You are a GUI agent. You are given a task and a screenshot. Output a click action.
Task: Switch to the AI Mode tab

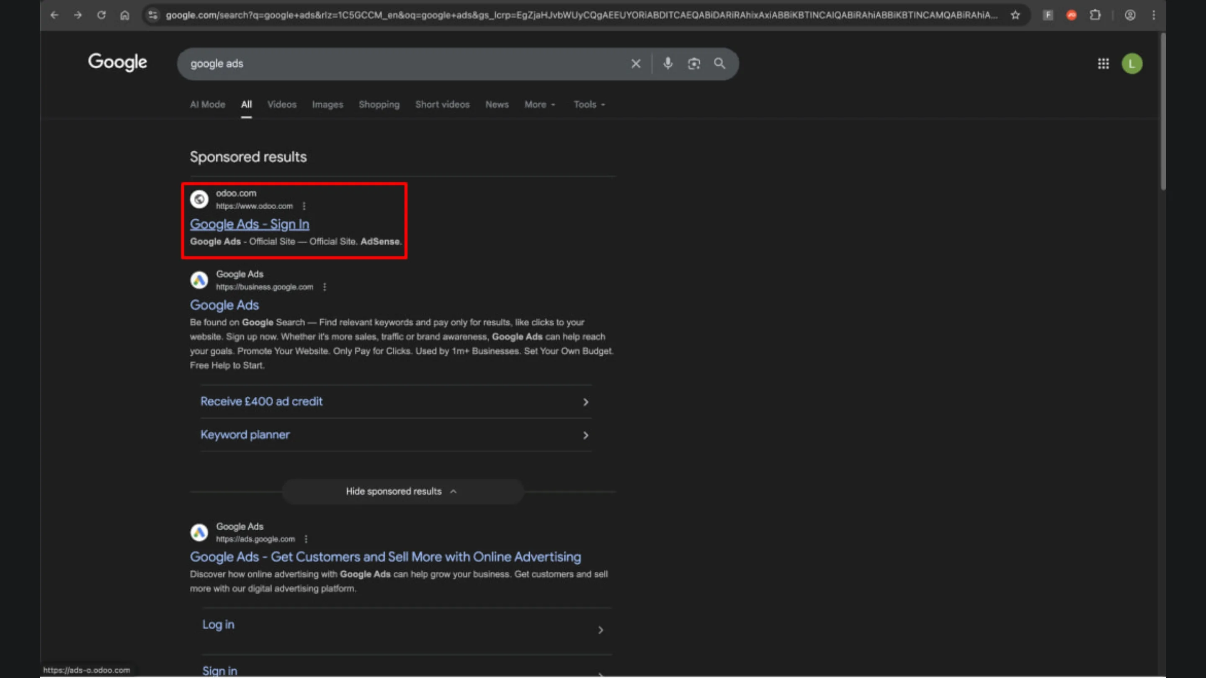(x=207, y=104)
